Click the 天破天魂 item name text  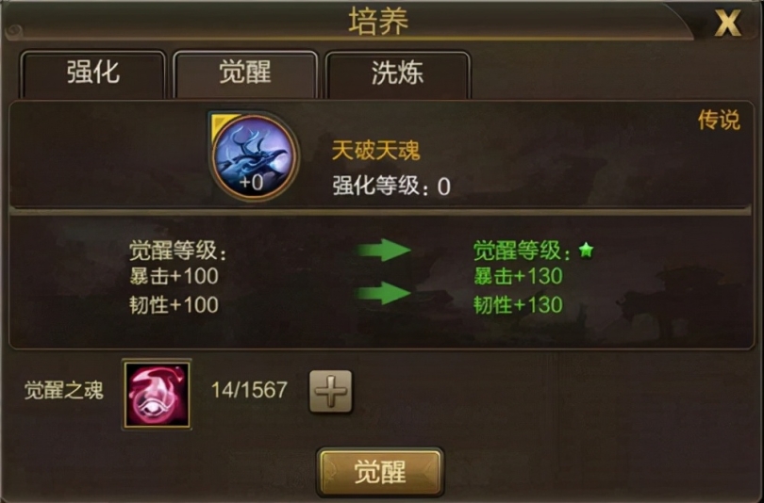click(x=375, y=150)
